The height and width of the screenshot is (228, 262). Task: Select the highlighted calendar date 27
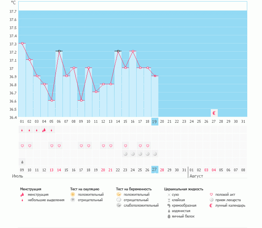(x=155, y=170)
